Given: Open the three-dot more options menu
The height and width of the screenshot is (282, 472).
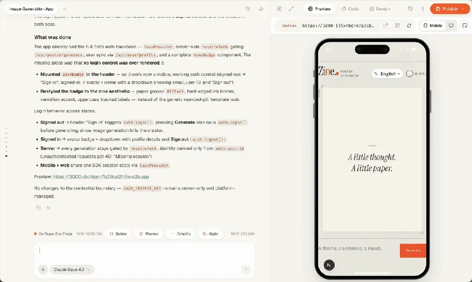Looking at the screenshot, I should [x=423, y=9].
